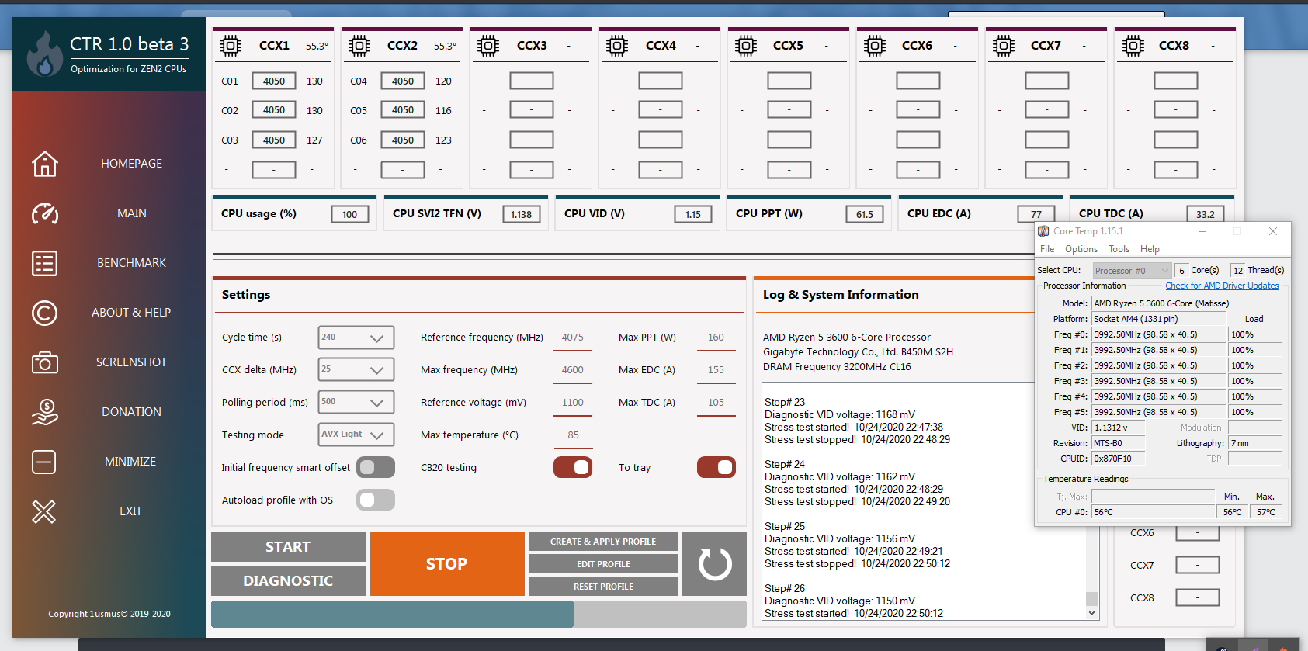Image resolution: width=1308 pixels, height=651 pixels.
Task: Open the Options menu in Core Temp
Action: click(x=1081, y=249)
